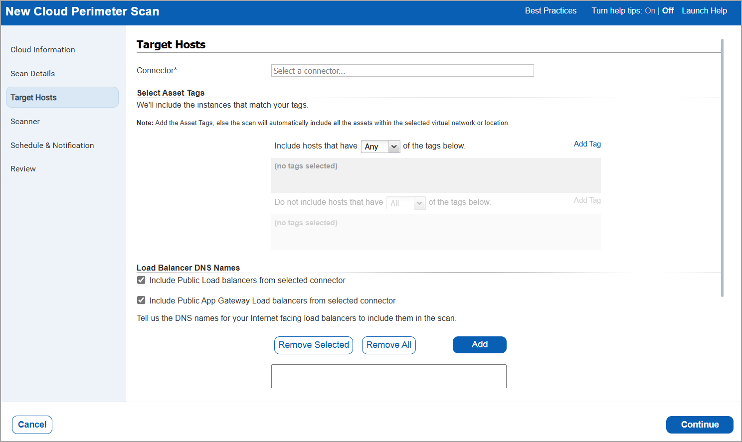Click Continue to proceed

pos(700,425)
